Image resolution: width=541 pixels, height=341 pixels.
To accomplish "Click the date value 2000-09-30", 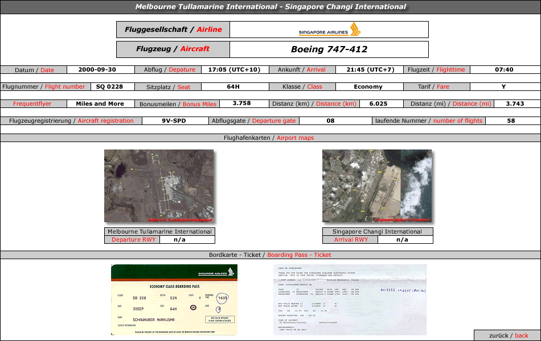I will point(97,69).
